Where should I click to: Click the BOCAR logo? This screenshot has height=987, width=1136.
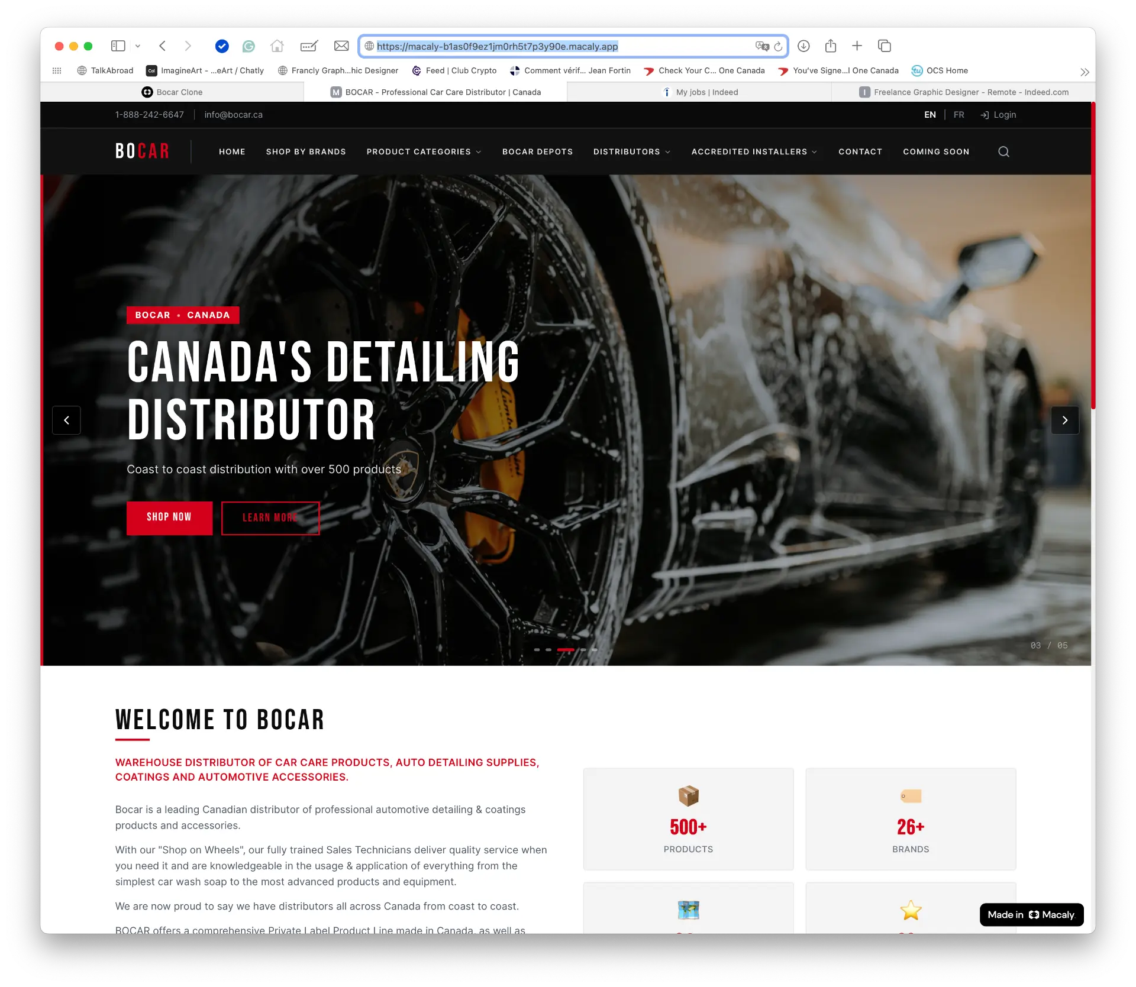pos(142,151)
